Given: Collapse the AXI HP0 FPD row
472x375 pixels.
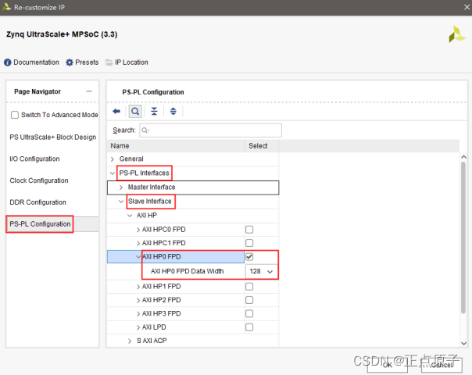Looking at the screenshot, I should pyautogui.click(x=138, y=257).
